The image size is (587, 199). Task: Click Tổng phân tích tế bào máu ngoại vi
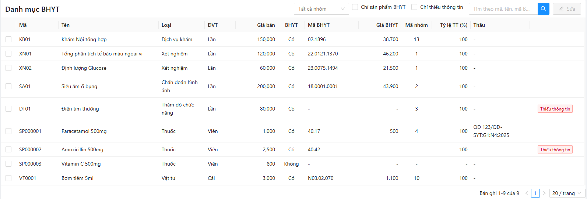click(102, 54)
